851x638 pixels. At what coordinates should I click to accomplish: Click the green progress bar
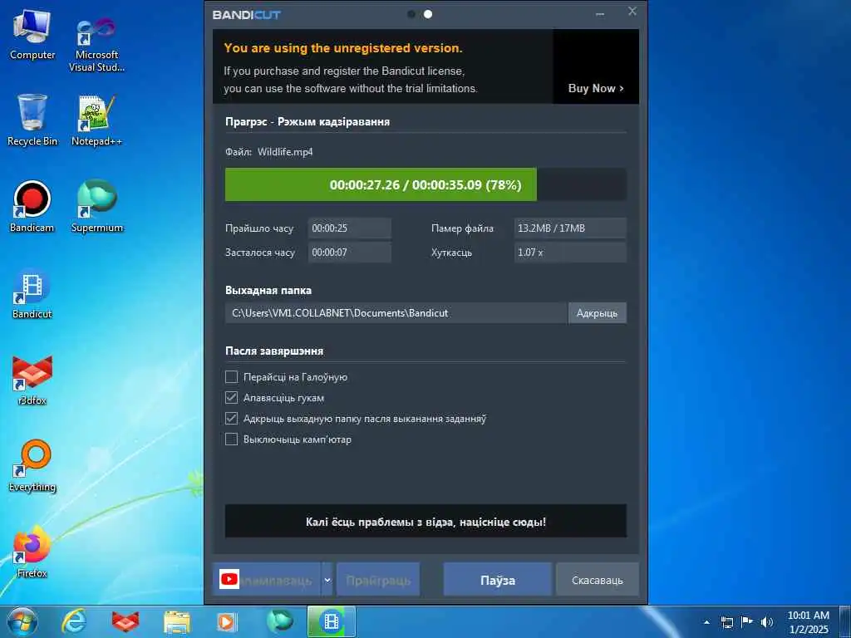coord(381,184)
